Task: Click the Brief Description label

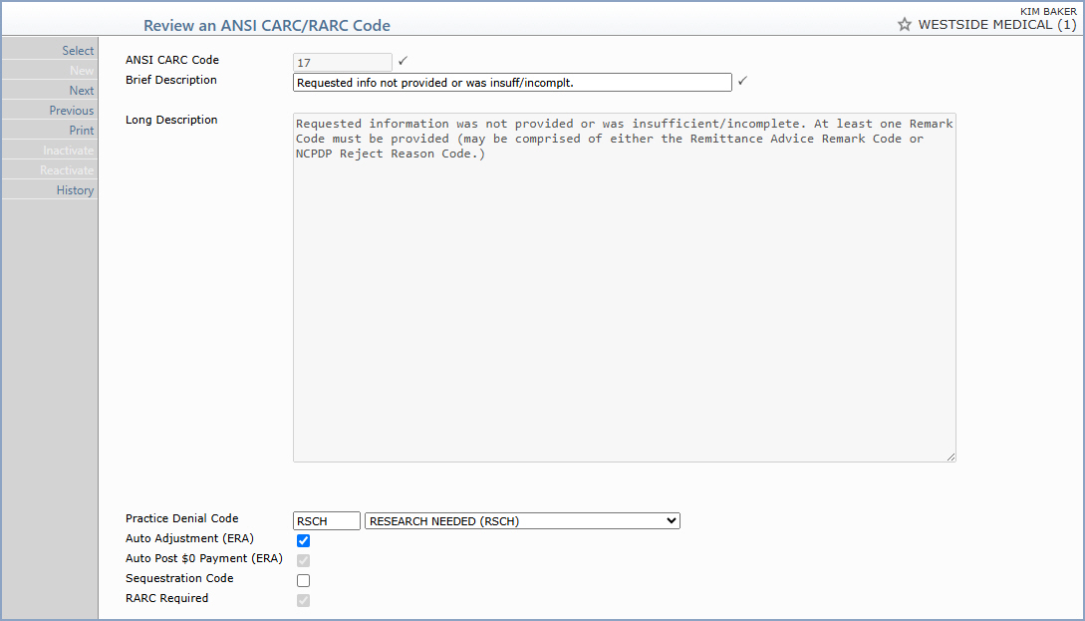Action: 171,81
